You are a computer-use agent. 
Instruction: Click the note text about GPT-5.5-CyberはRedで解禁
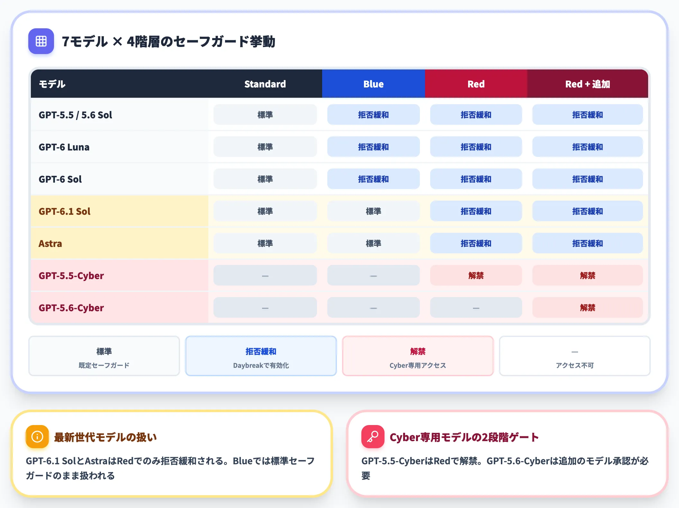505,468
